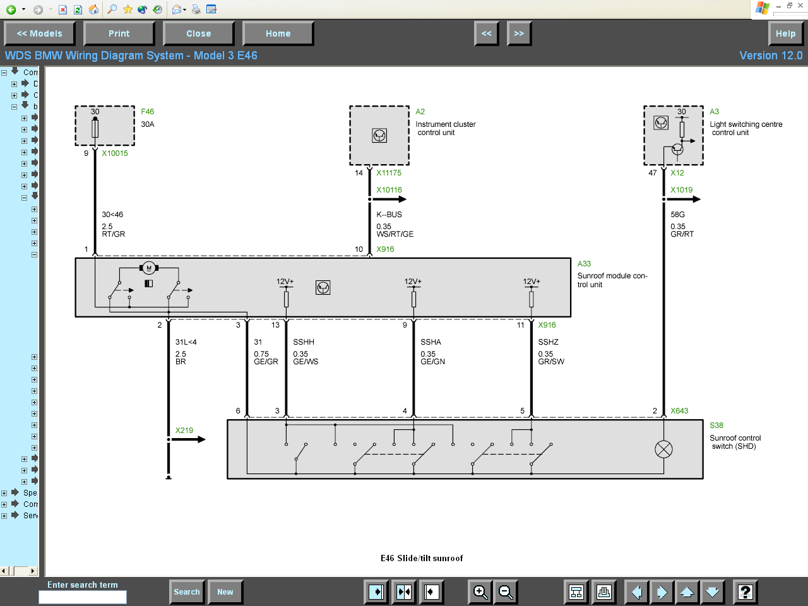This screenshot has width=808, height=606.
Task: Collapse the expanded Com root tree node
Action: tap(4, 73)
